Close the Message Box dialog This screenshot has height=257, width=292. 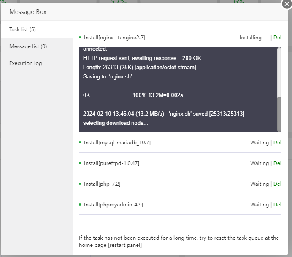point(286,5)
